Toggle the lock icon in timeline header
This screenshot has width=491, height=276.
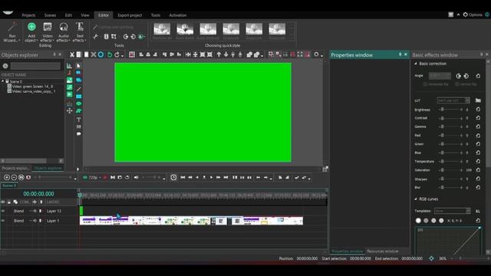tap(9, 202)
